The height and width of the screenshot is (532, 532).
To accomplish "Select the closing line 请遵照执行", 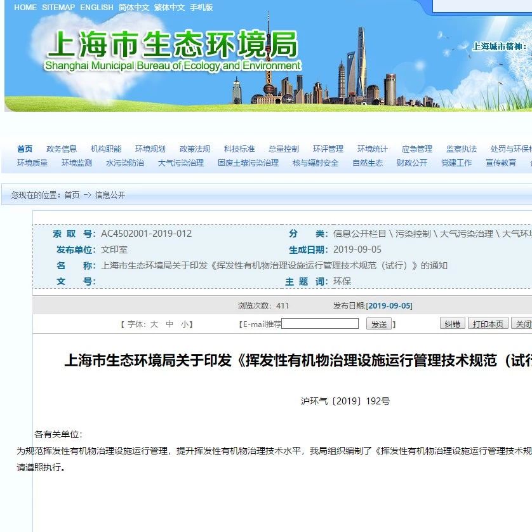I will (x=41, y=467).
